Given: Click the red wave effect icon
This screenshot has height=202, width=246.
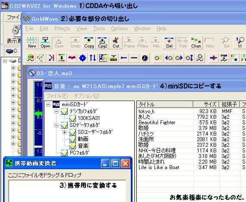Looking at the screenshot, I should tap(72, 58).
